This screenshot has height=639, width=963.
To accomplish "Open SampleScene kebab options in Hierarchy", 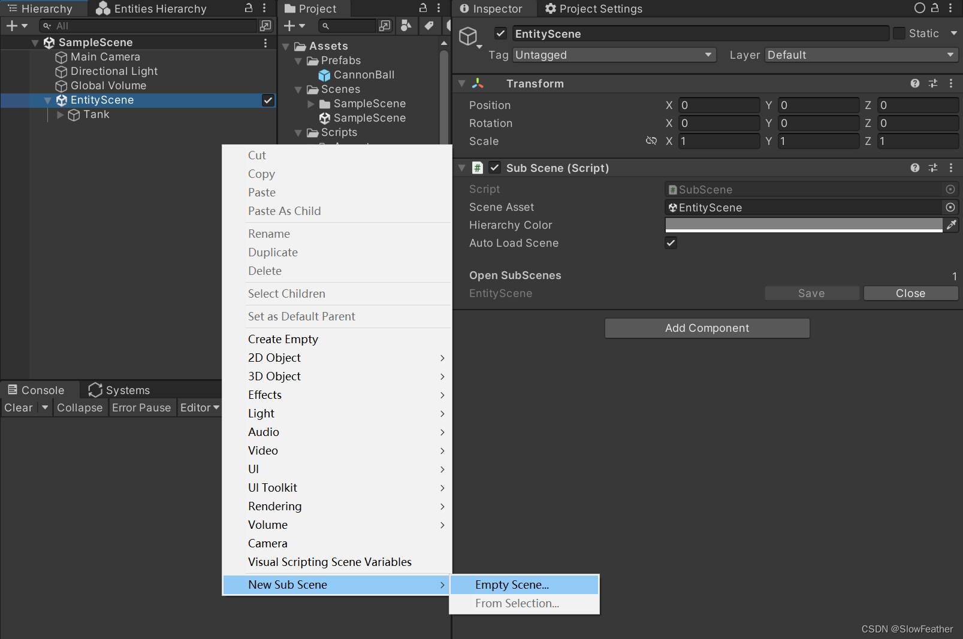I will click(x=265, y=43).
